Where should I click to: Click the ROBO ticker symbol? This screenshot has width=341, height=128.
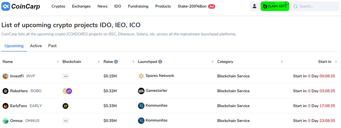coord(36,91)
